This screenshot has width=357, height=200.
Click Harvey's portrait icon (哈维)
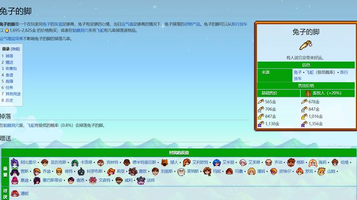(x=335, y=162)
